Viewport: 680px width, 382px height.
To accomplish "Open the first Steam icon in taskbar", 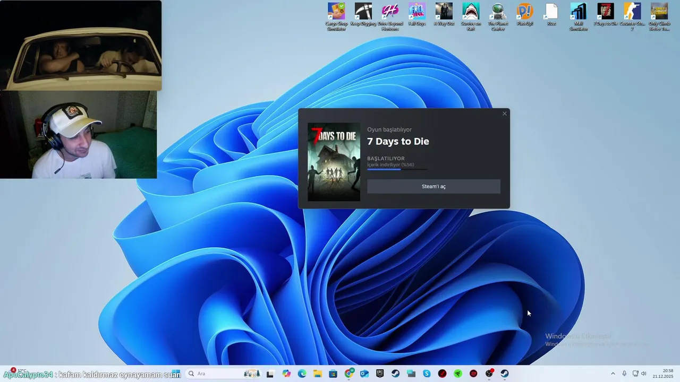I will (395, 374).
